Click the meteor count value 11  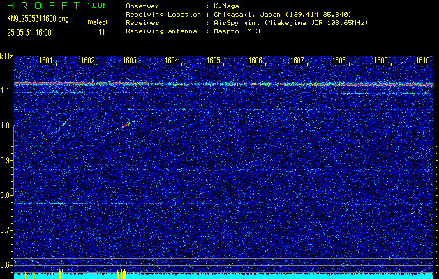[102, 33]
